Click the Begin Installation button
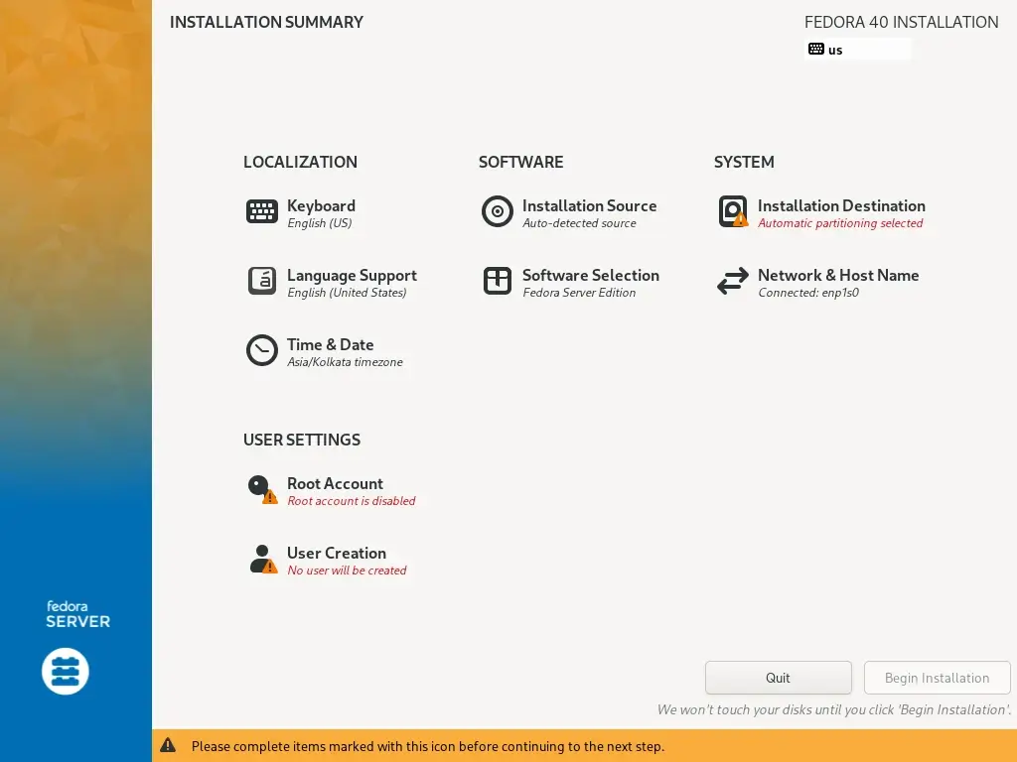Screen dimensions: 1017x762 coord(938,678)
